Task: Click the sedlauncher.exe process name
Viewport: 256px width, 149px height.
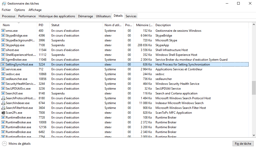Action: 17,79
